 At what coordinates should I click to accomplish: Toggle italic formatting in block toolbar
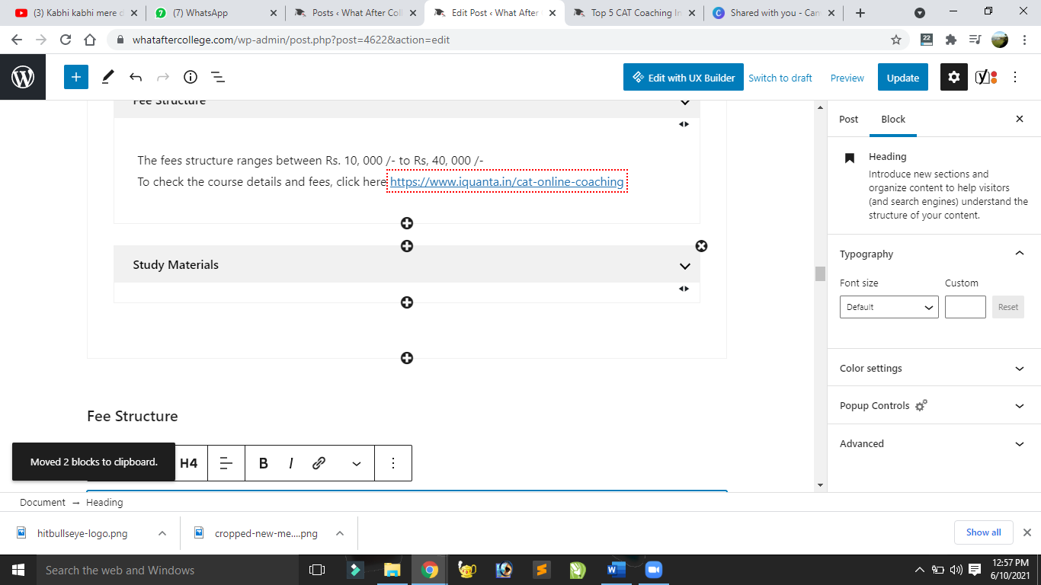coord(290,463)
